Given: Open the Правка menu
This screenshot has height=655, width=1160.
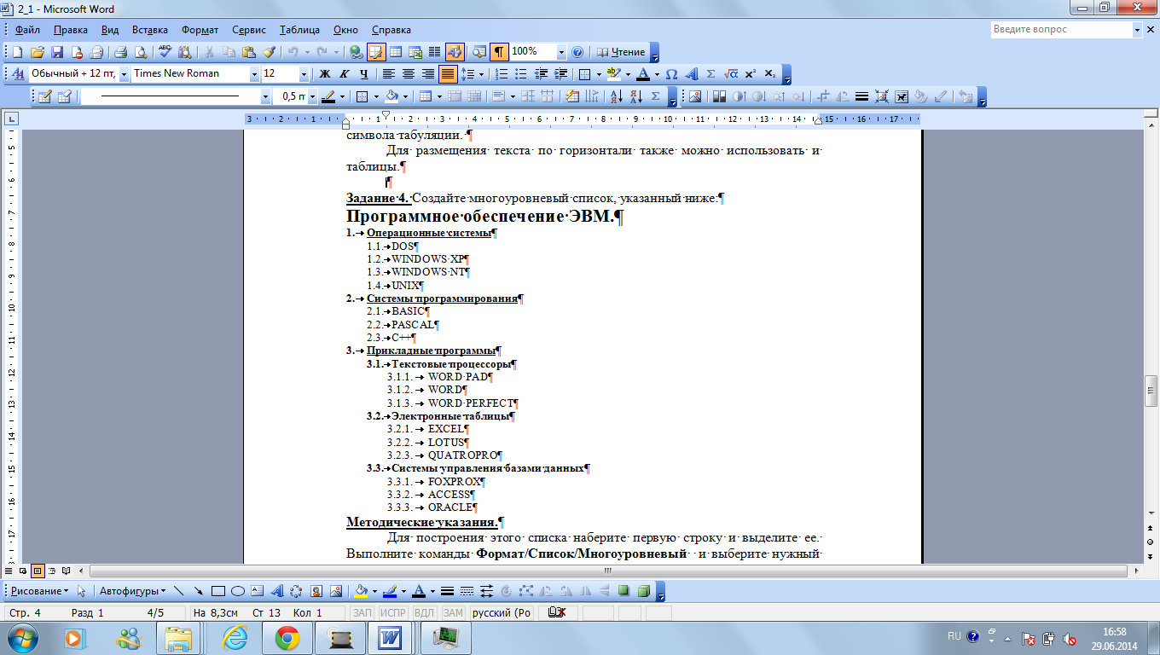Looking at the screenshot, I should [x=70, y=30].
